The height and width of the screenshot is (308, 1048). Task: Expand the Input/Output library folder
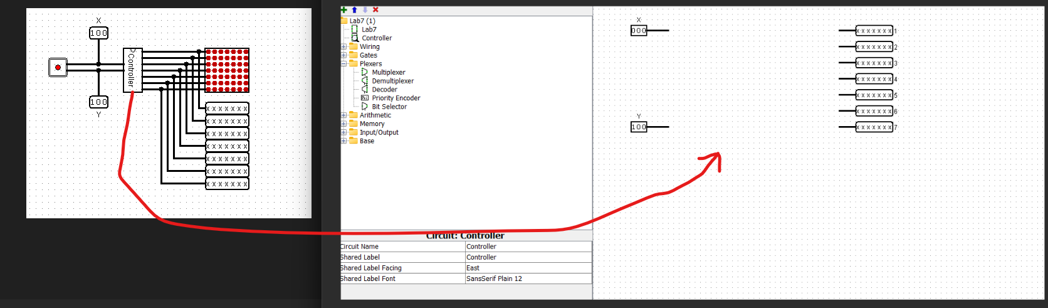click(343, 132)
